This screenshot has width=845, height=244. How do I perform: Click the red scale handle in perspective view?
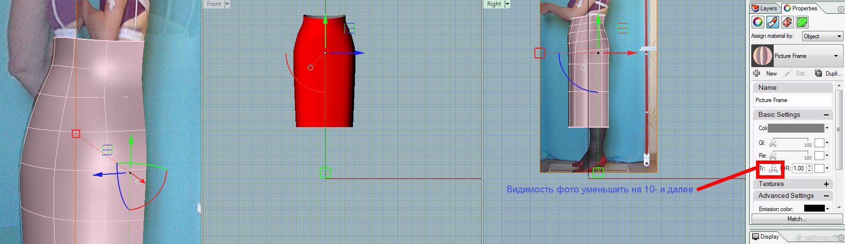coord(76,134)
